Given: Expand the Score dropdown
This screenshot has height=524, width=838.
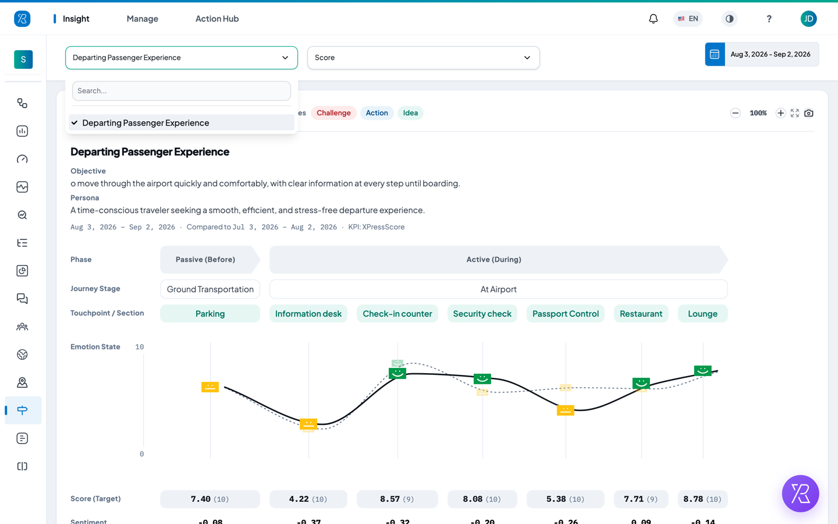Looking at the screenshot, I should (x=424, y=58).
